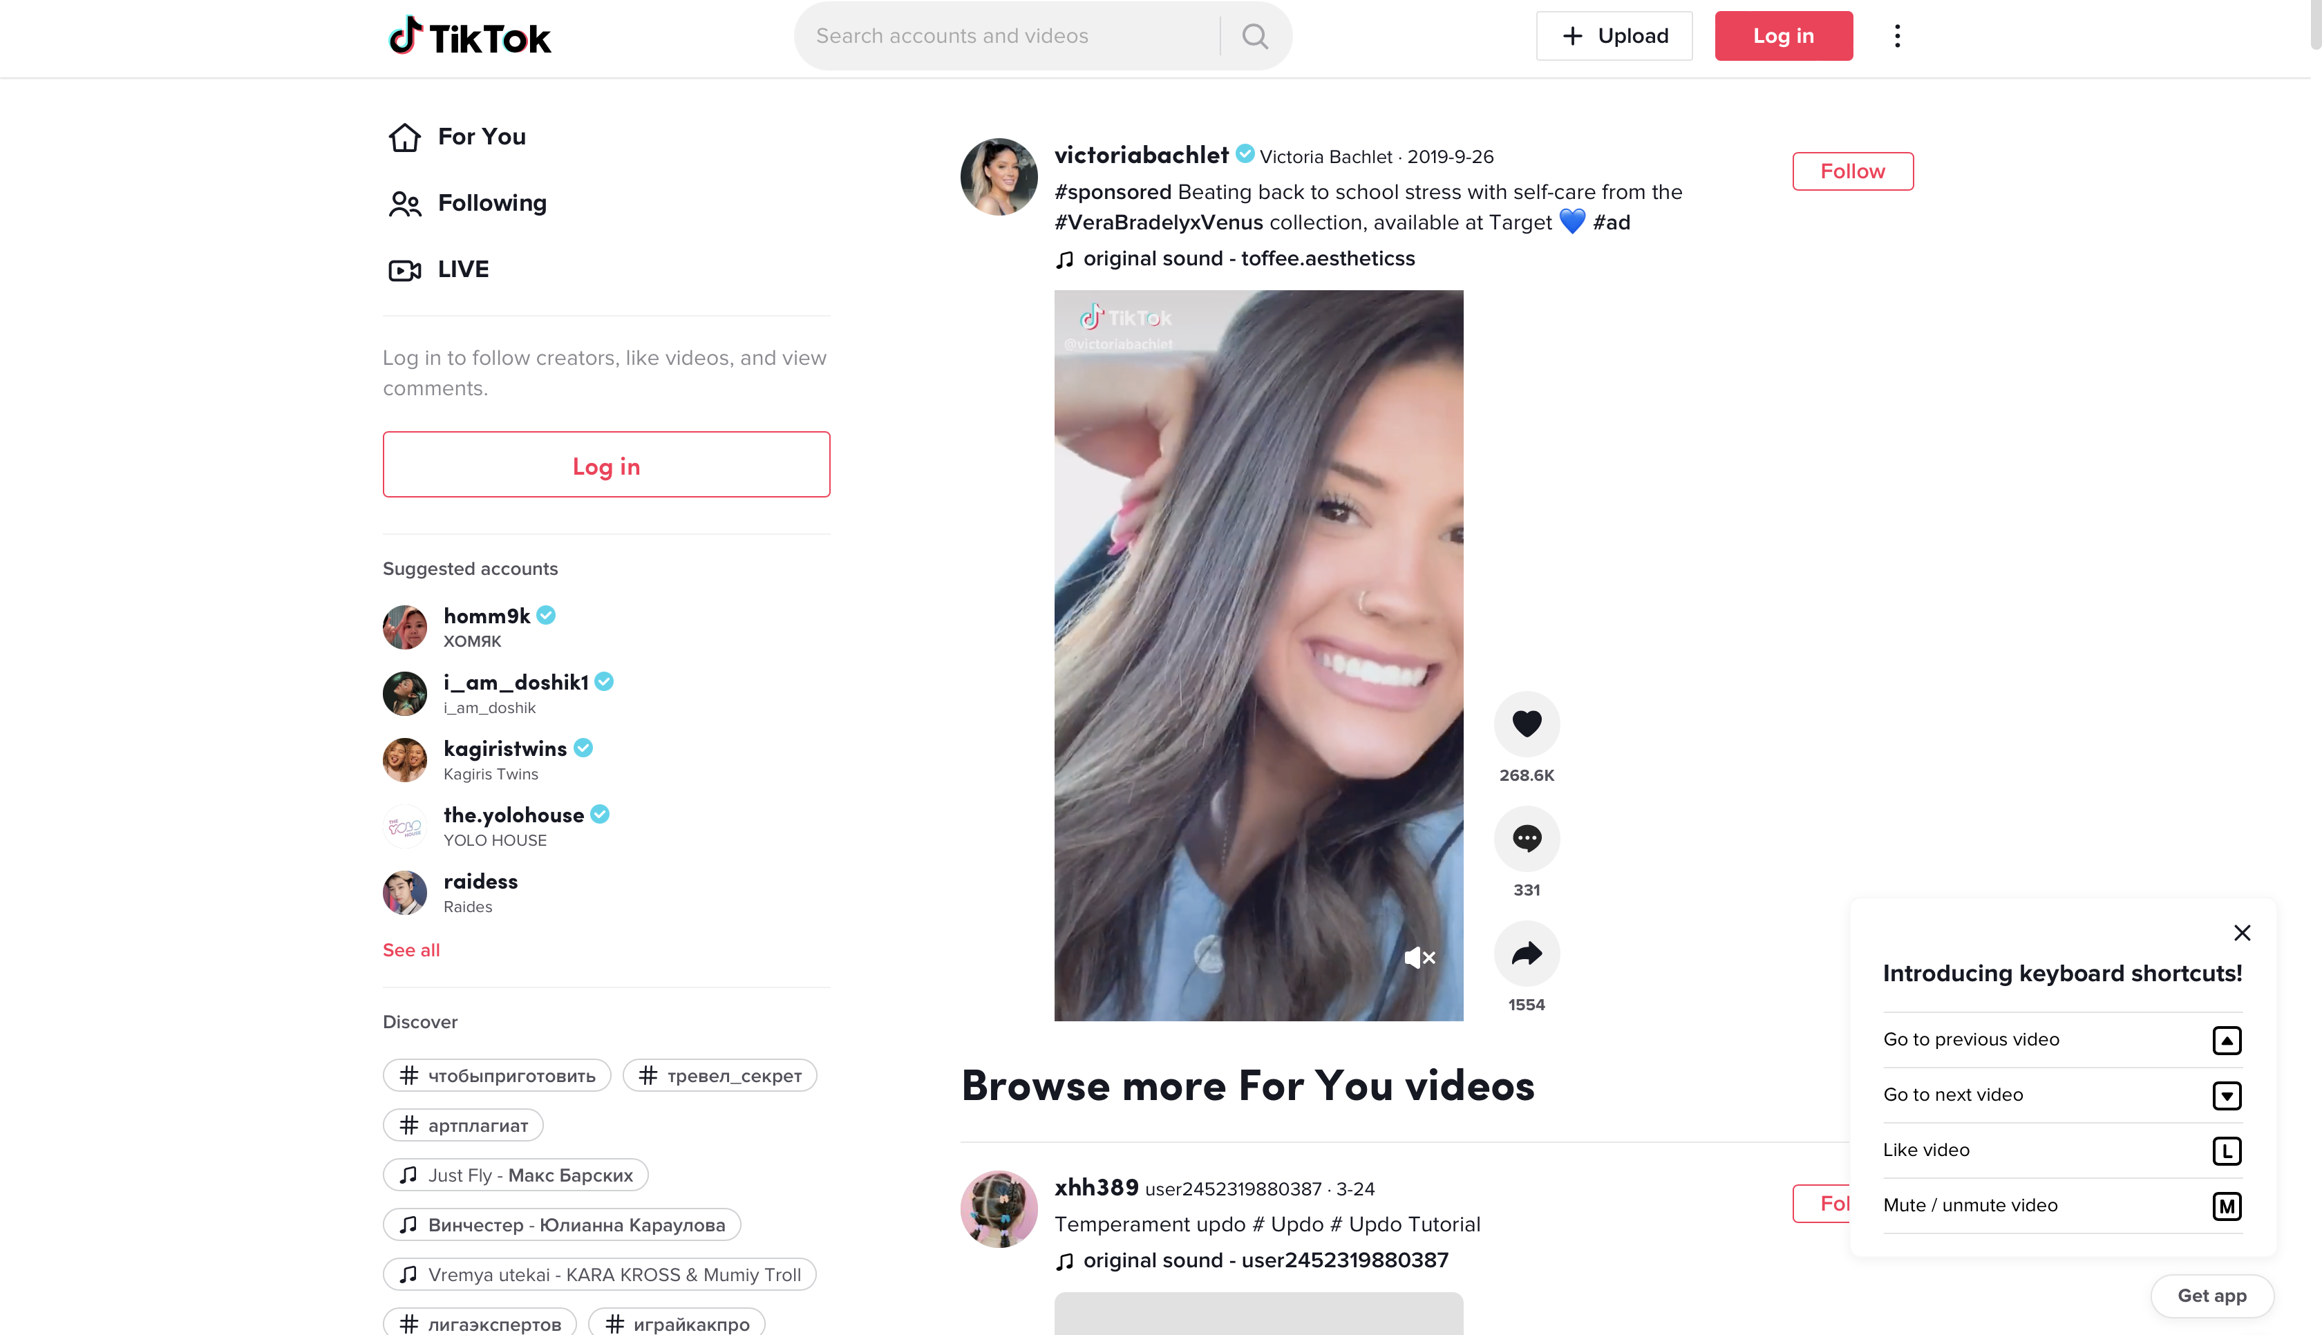The width and height of the screenshot is (2322, 1335).
Task: Click the share arrow icon on video
Action: pos(1526,952)
